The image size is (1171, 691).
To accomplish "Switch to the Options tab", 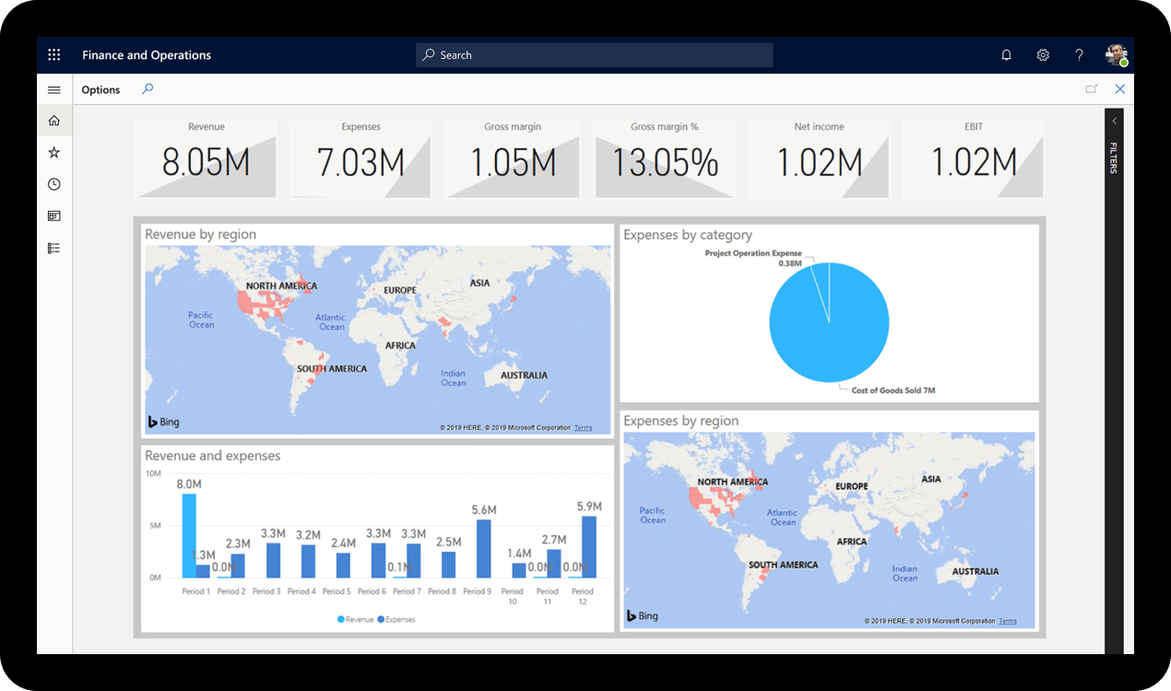I will pyautogui.click(x=101, y=89).
